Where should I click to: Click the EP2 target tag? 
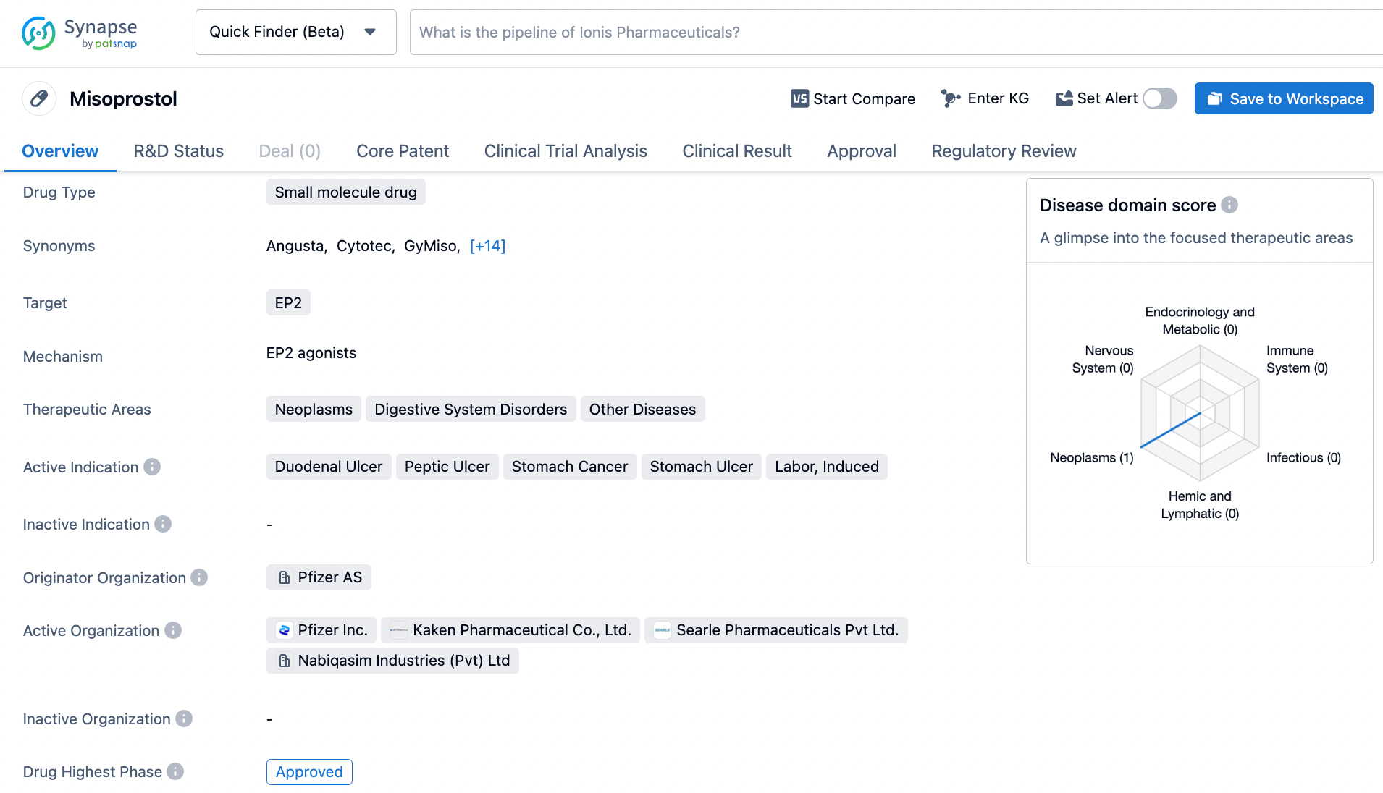[288, 302]
